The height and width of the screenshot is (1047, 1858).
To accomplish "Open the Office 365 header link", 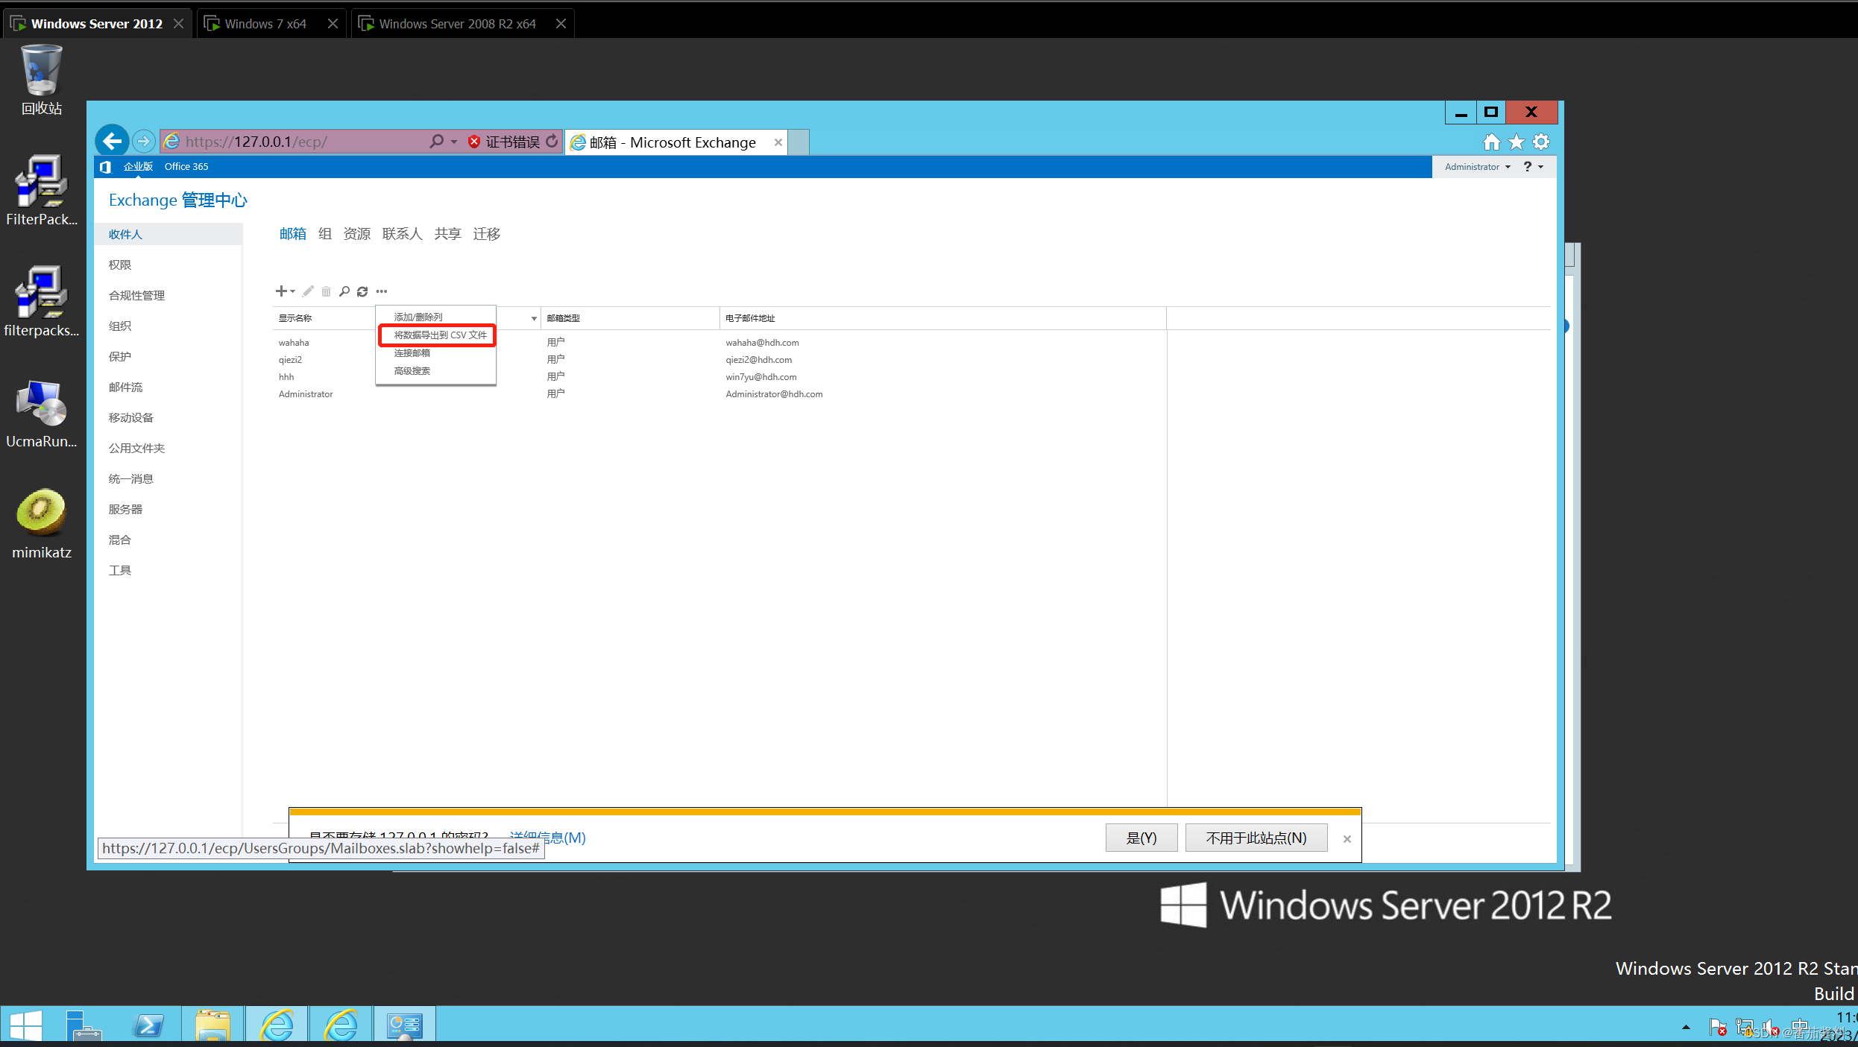I will pyautogui.click(x=186, y=167).
